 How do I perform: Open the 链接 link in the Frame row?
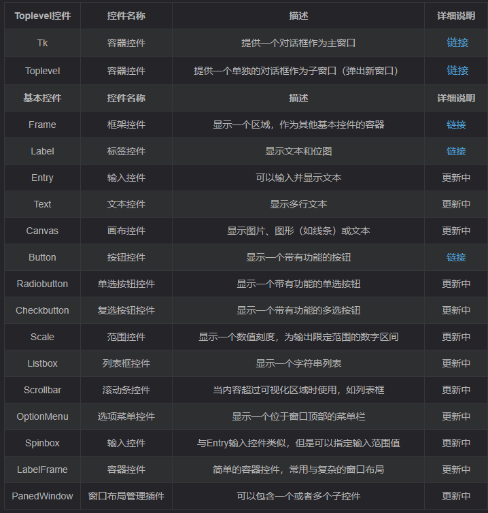(x=456, y=125)
